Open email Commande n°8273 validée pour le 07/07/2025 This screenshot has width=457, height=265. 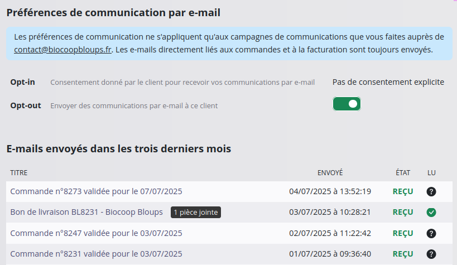point(96,191)
